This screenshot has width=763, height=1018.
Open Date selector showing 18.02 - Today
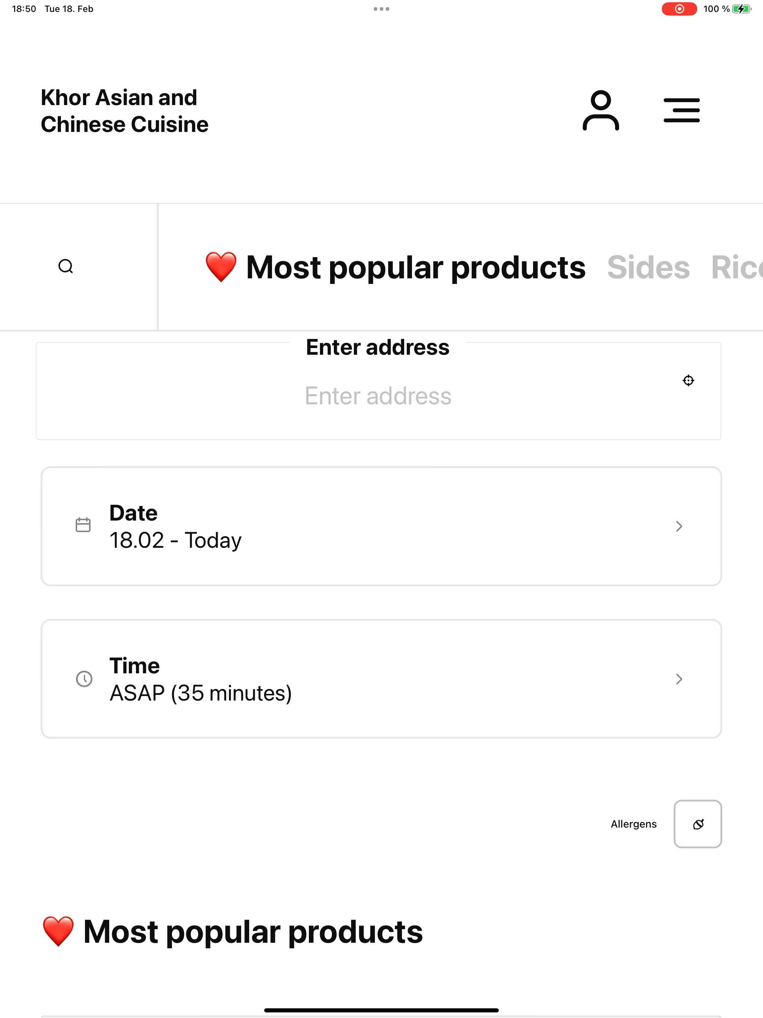tap(381, 527)
